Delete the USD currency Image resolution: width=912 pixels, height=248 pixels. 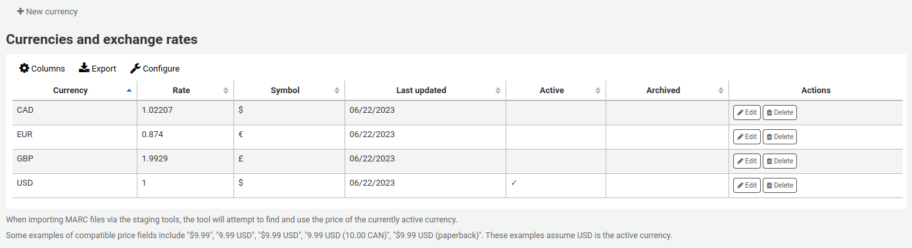[x=779, y=186]
